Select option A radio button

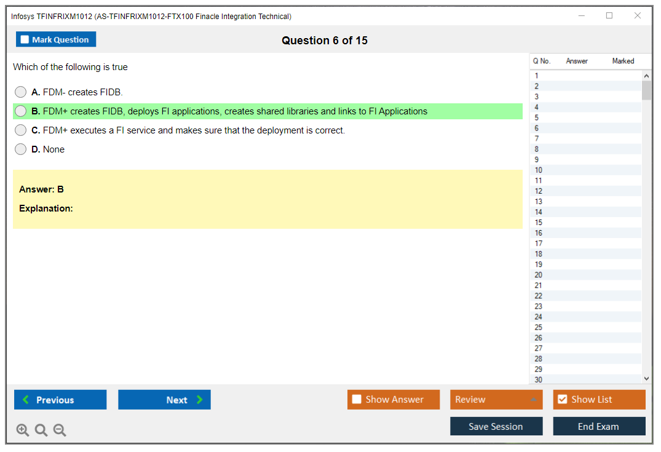click(21, 92)
